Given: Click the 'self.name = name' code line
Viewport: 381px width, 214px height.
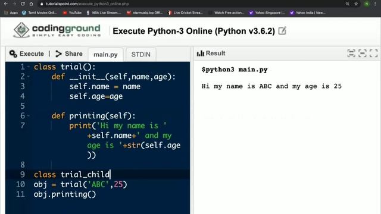Looking at the screenshot, I should point(105,86).
